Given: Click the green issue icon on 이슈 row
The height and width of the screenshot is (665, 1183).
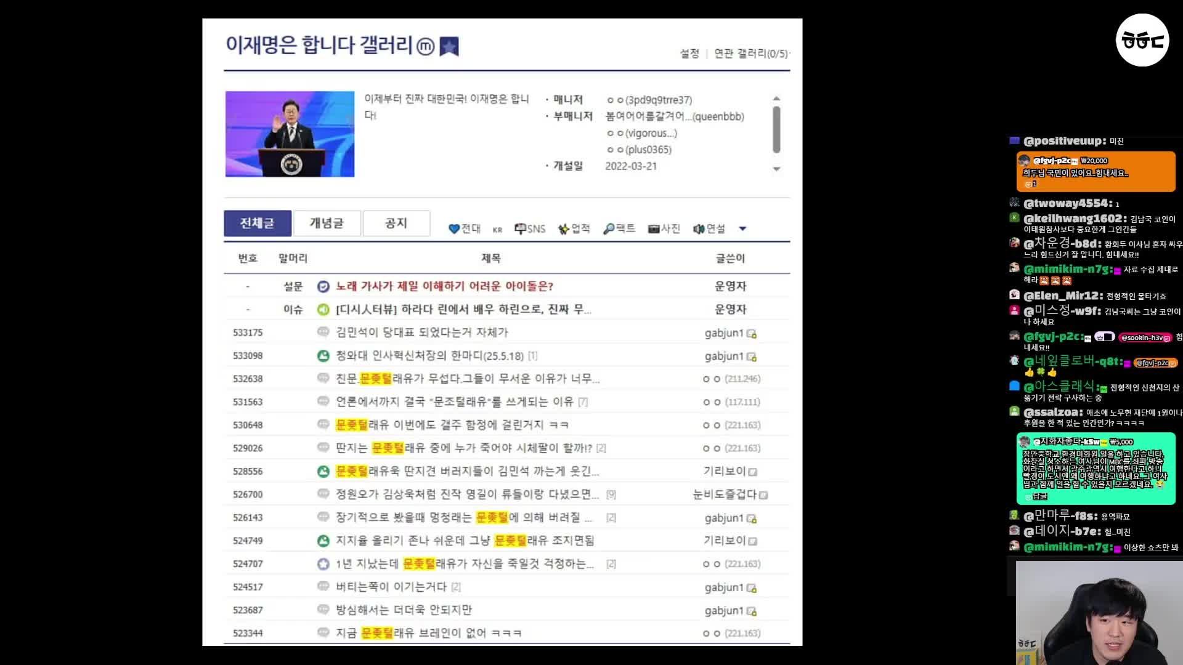Looking at the screenshot, I should [323, 309].
